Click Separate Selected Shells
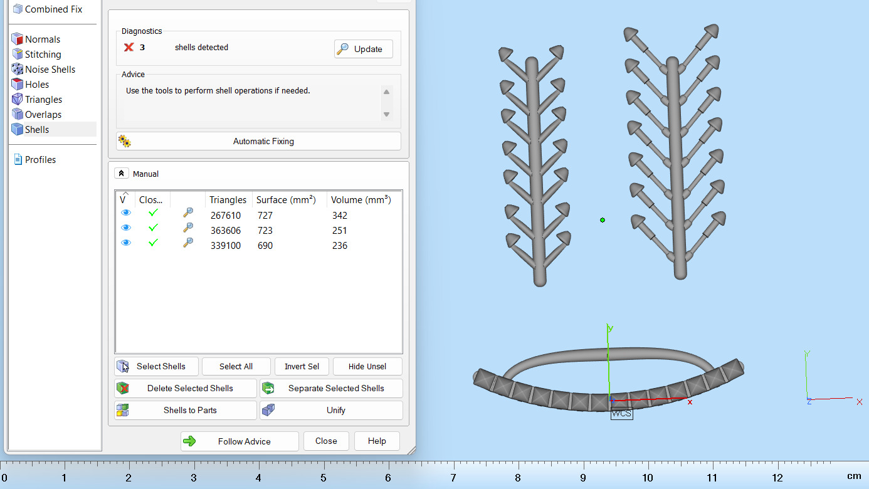 [331, 389]
